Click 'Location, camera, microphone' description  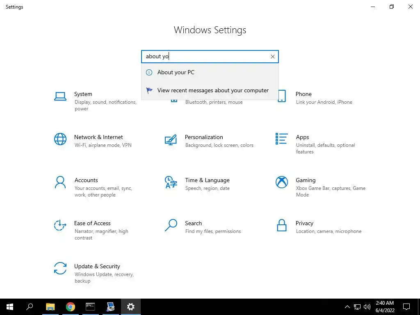(x=329, y=231)
